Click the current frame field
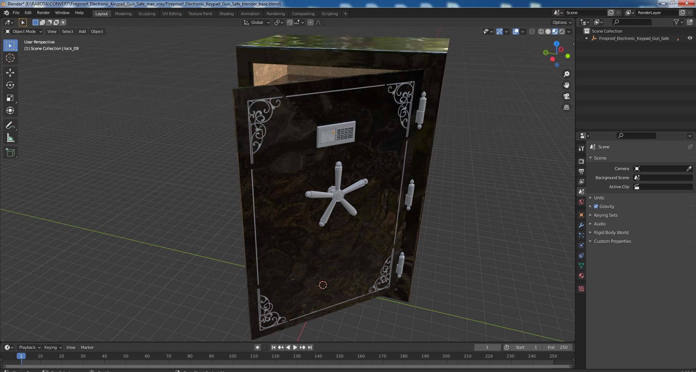Viewport: 696px width, 372px height. pyautogui.click(x=487, y=347)
